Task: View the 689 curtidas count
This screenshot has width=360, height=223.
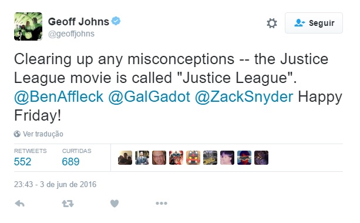Action: 70,162
